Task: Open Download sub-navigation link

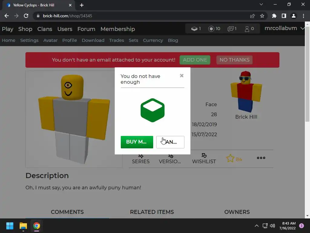Action: (93, 40)
